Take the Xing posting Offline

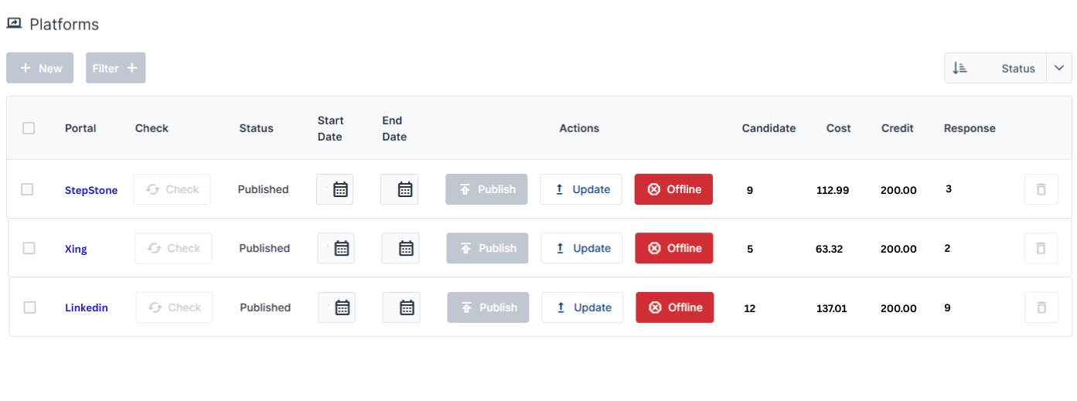674,248
